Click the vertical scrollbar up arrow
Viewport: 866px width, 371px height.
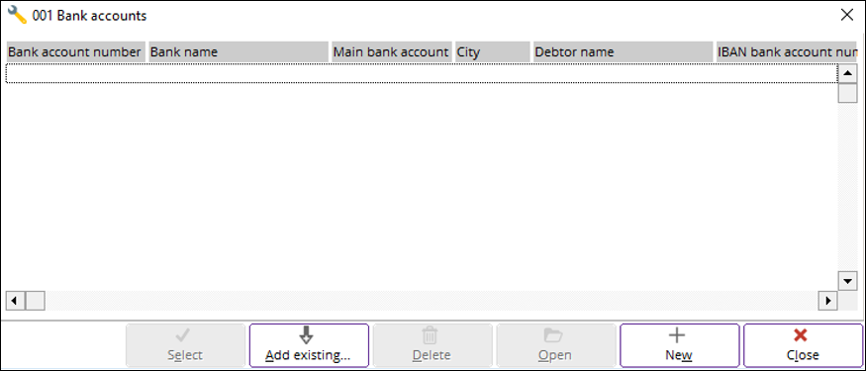pos(847,73)
